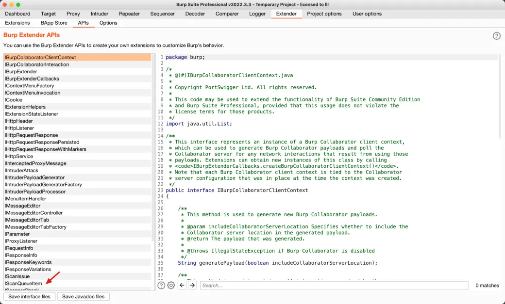The image size is (505, 304).
Task: Open the Project options tab
Action: (324, 14)
